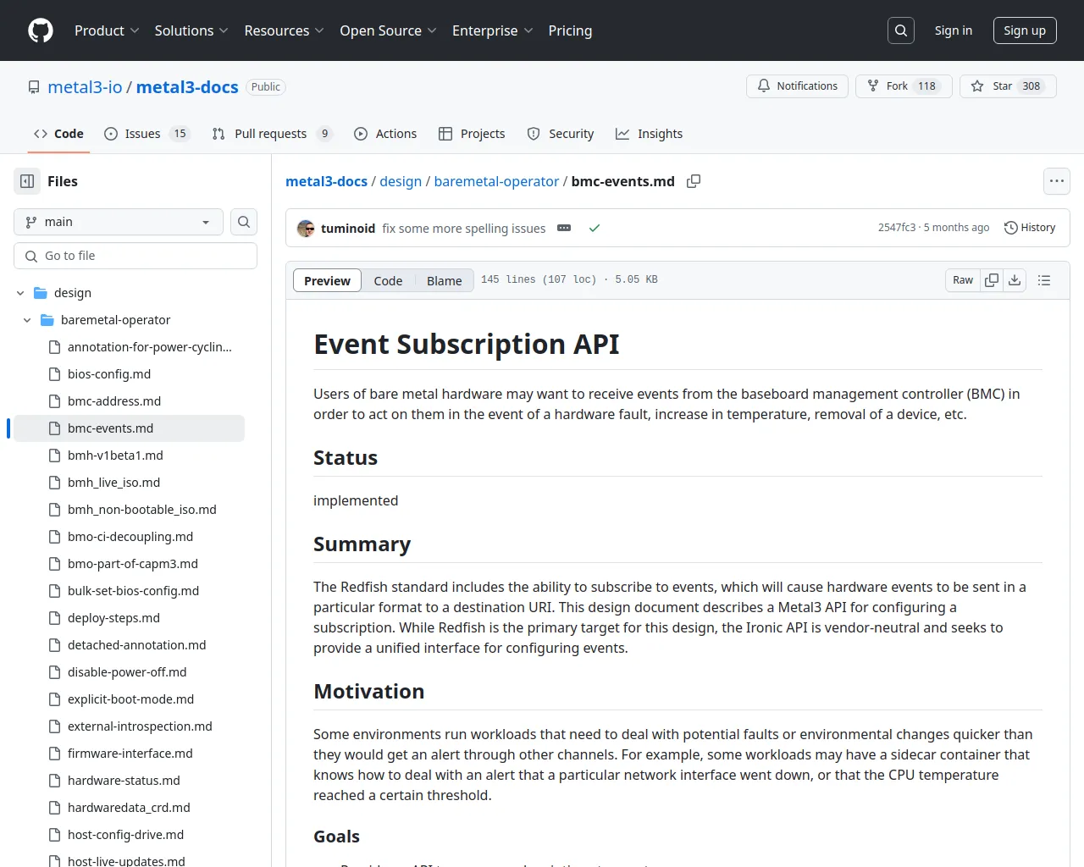1084x867 pixels.
Task: Click Sign in
Action: coord(953,30)
